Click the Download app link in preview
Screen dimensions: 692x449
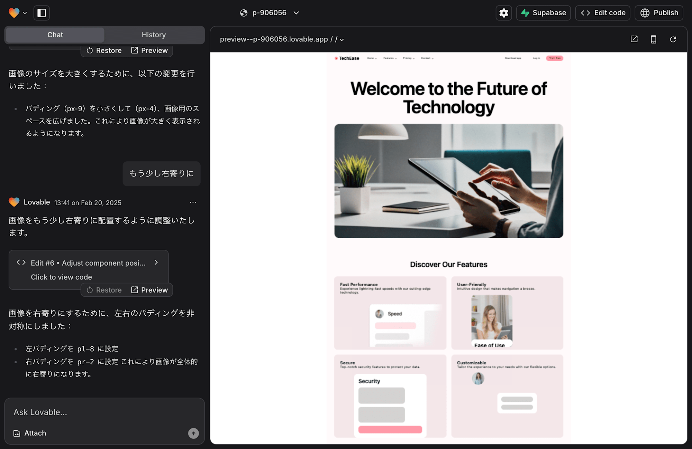click(513, 58)
